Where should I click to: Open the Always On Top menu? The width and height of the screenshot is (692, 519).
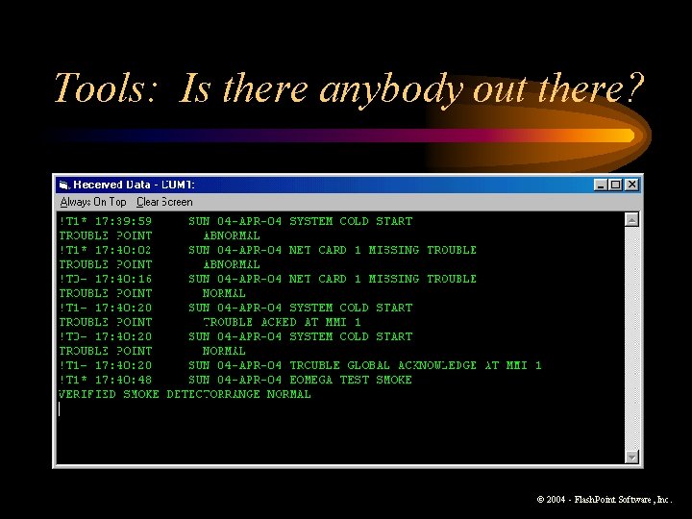[x=93, y=202]
